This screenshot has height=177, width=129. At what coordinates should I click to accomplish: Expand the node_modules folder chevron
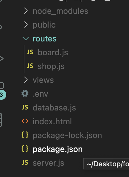pos(26,11)
